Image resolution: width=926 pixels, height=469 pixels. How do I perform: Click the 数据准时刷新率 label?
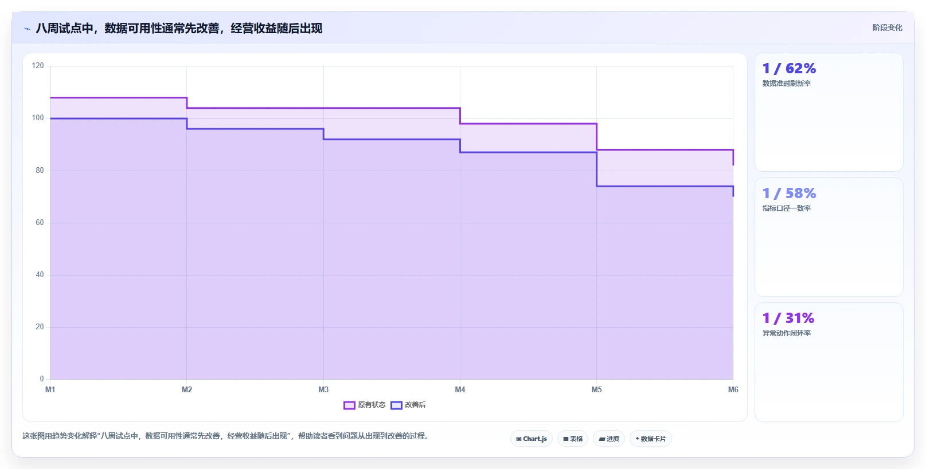click(x=786, y=84)
